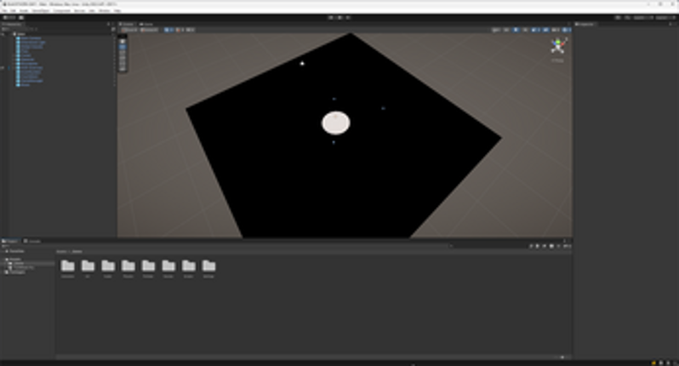Open the draw mode dropdown in Scene toolbar

[496, 30]
